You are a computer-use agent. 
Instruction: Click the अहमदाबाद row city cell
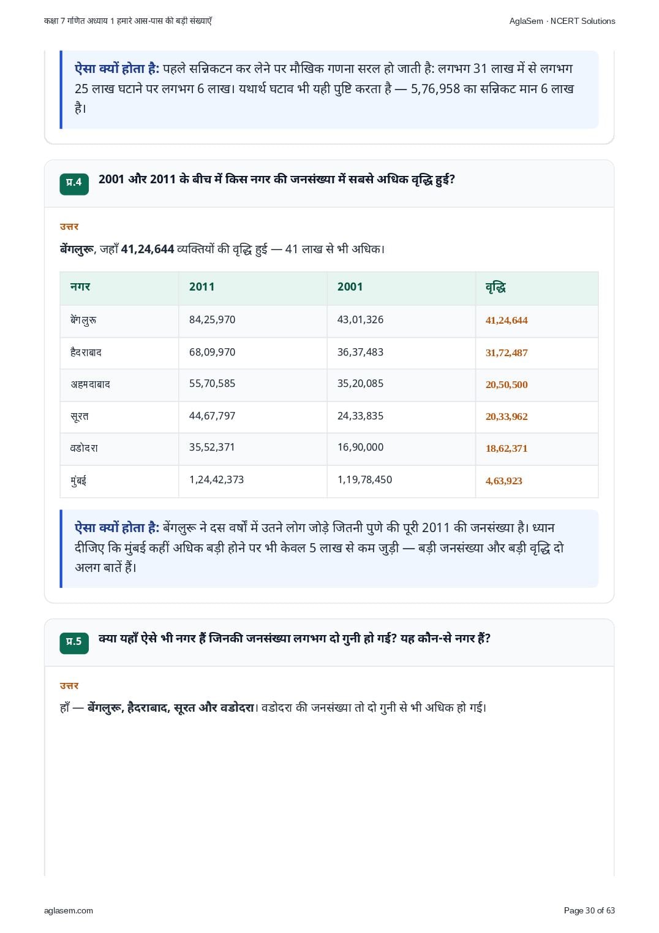point(119,385)
